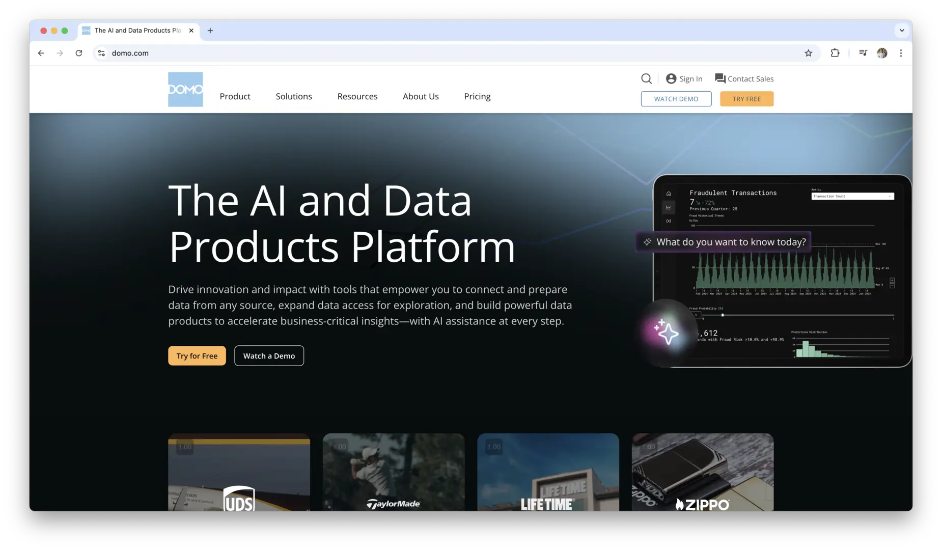The height and width of the screenshot is (550, 942).
Task: Open the site search magnifier icon
Action: pos(646,78)
